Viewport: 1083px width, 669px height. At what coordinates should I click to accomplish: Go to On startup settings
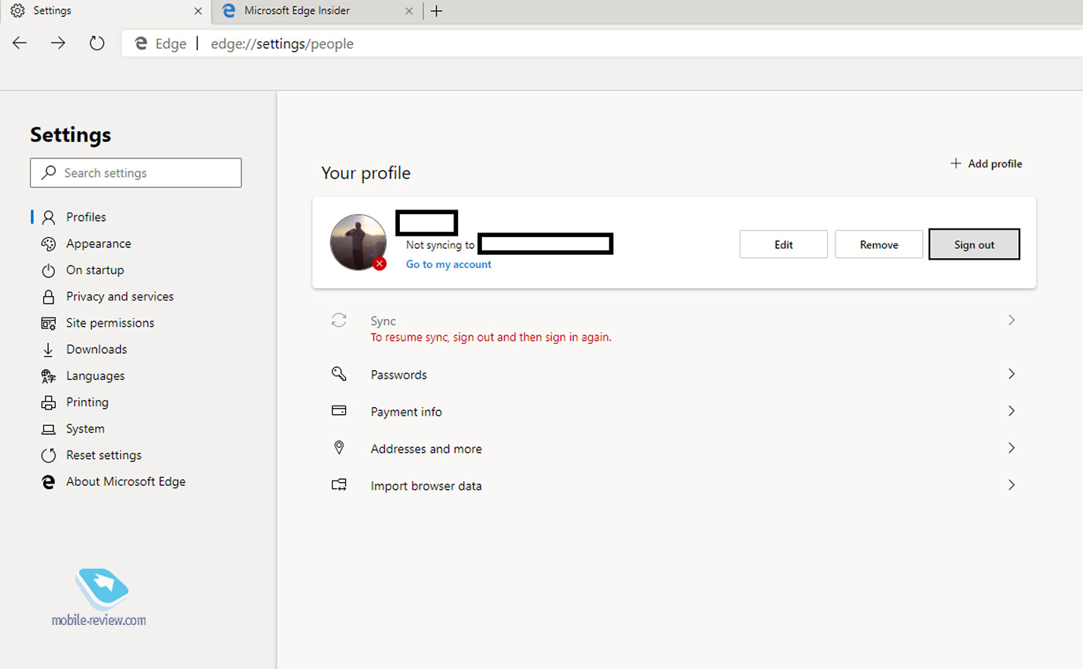[95, 270]
